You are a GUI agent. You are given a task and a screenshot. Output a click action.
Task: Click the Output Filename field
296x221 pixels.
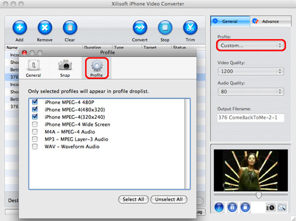(x=251, y=118)
